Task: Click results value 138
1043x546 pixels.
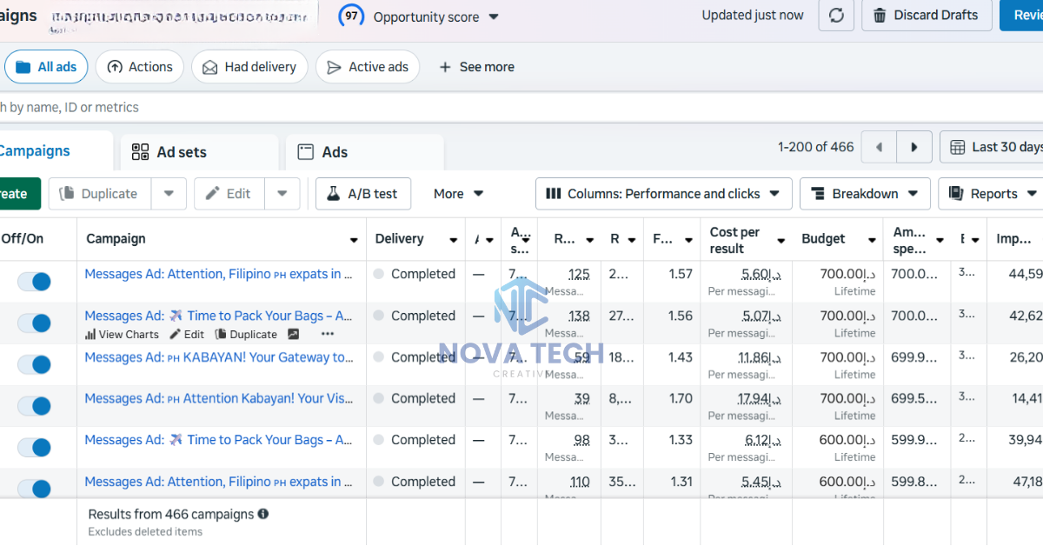Action: tap(579, 316)
